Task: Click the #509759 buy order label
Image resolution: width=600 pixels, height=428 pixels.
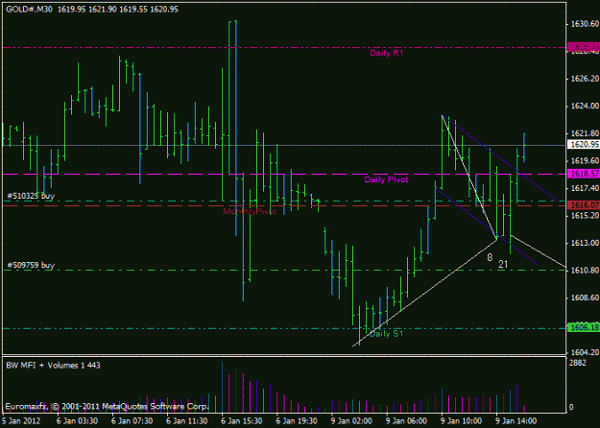Action: (31, 265)
